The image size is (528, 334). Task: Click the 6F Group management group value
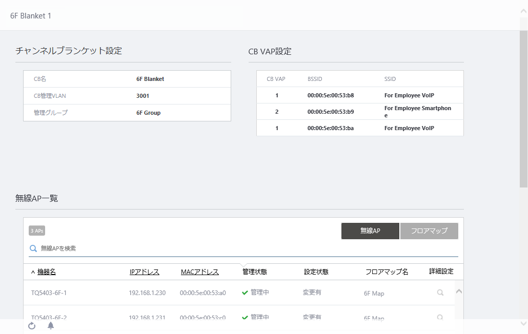click(149, 113)
